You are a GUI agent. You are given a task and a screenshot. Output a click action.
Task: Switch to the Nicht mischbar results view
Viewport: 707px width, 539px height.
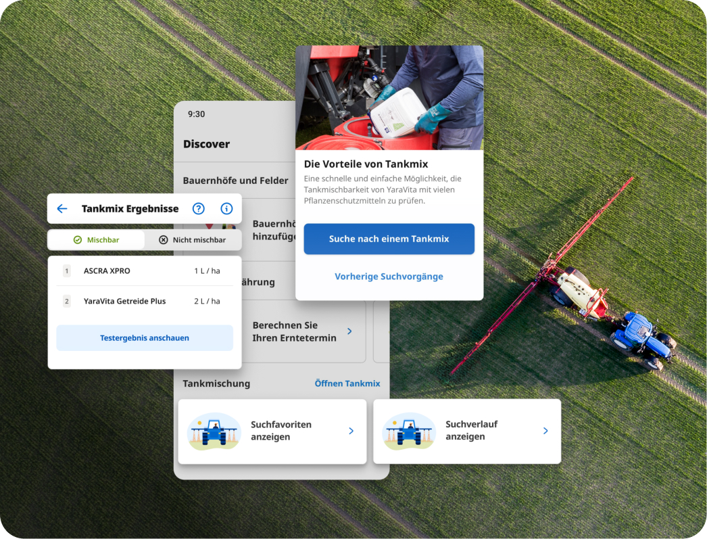193,240
